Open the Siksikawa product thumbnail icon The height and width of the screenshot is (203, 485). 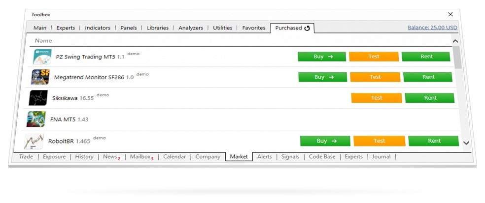point(38,98)
